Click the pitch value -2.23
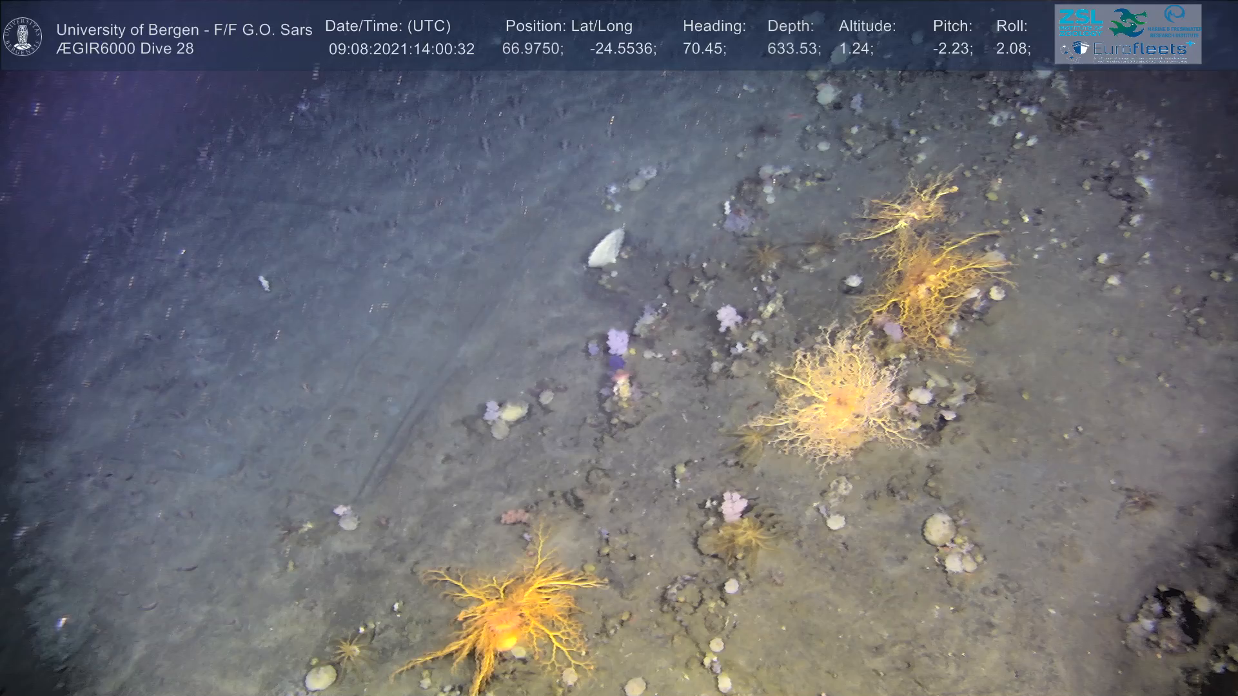This screenshot has height=696, width=1238. click(x=952, y=49)
